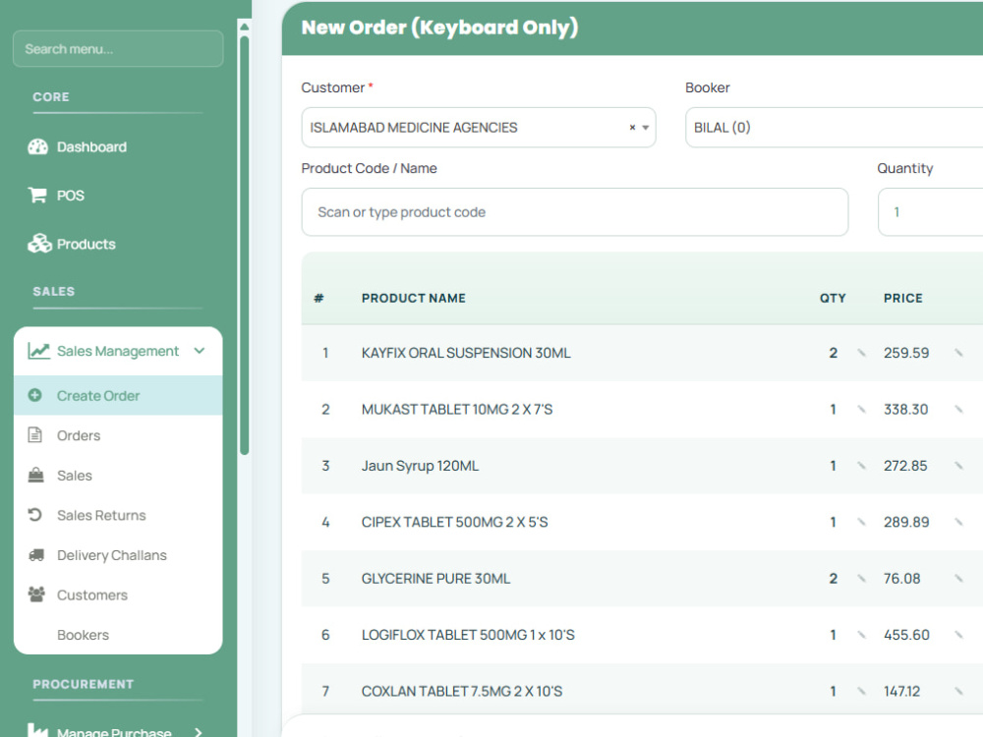
Task: Click the Customers group icon
Action: (x=36, y=595)
